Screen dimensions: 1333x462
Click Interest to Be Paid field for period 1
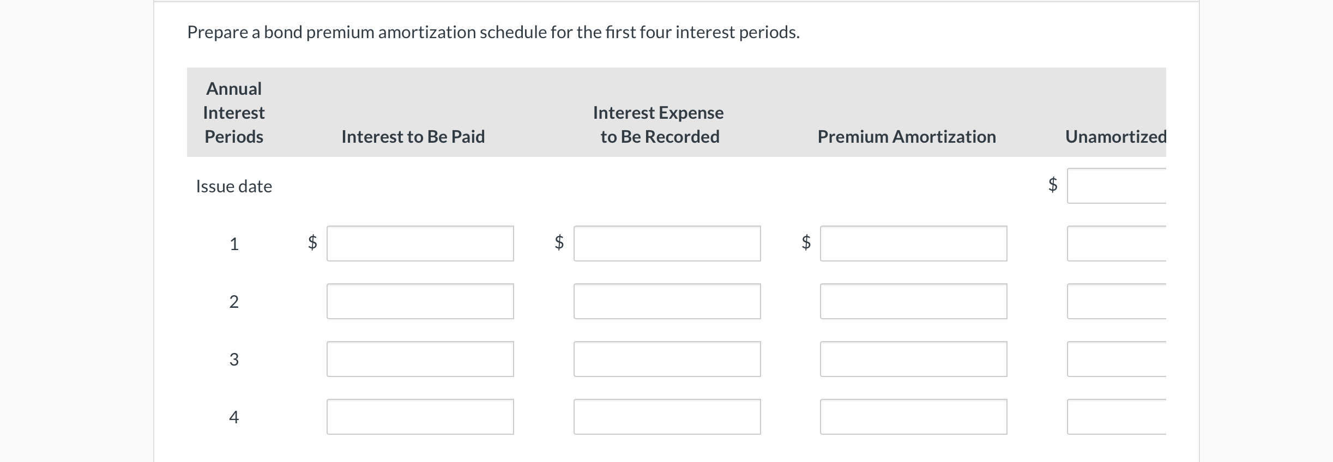(420, 244)
